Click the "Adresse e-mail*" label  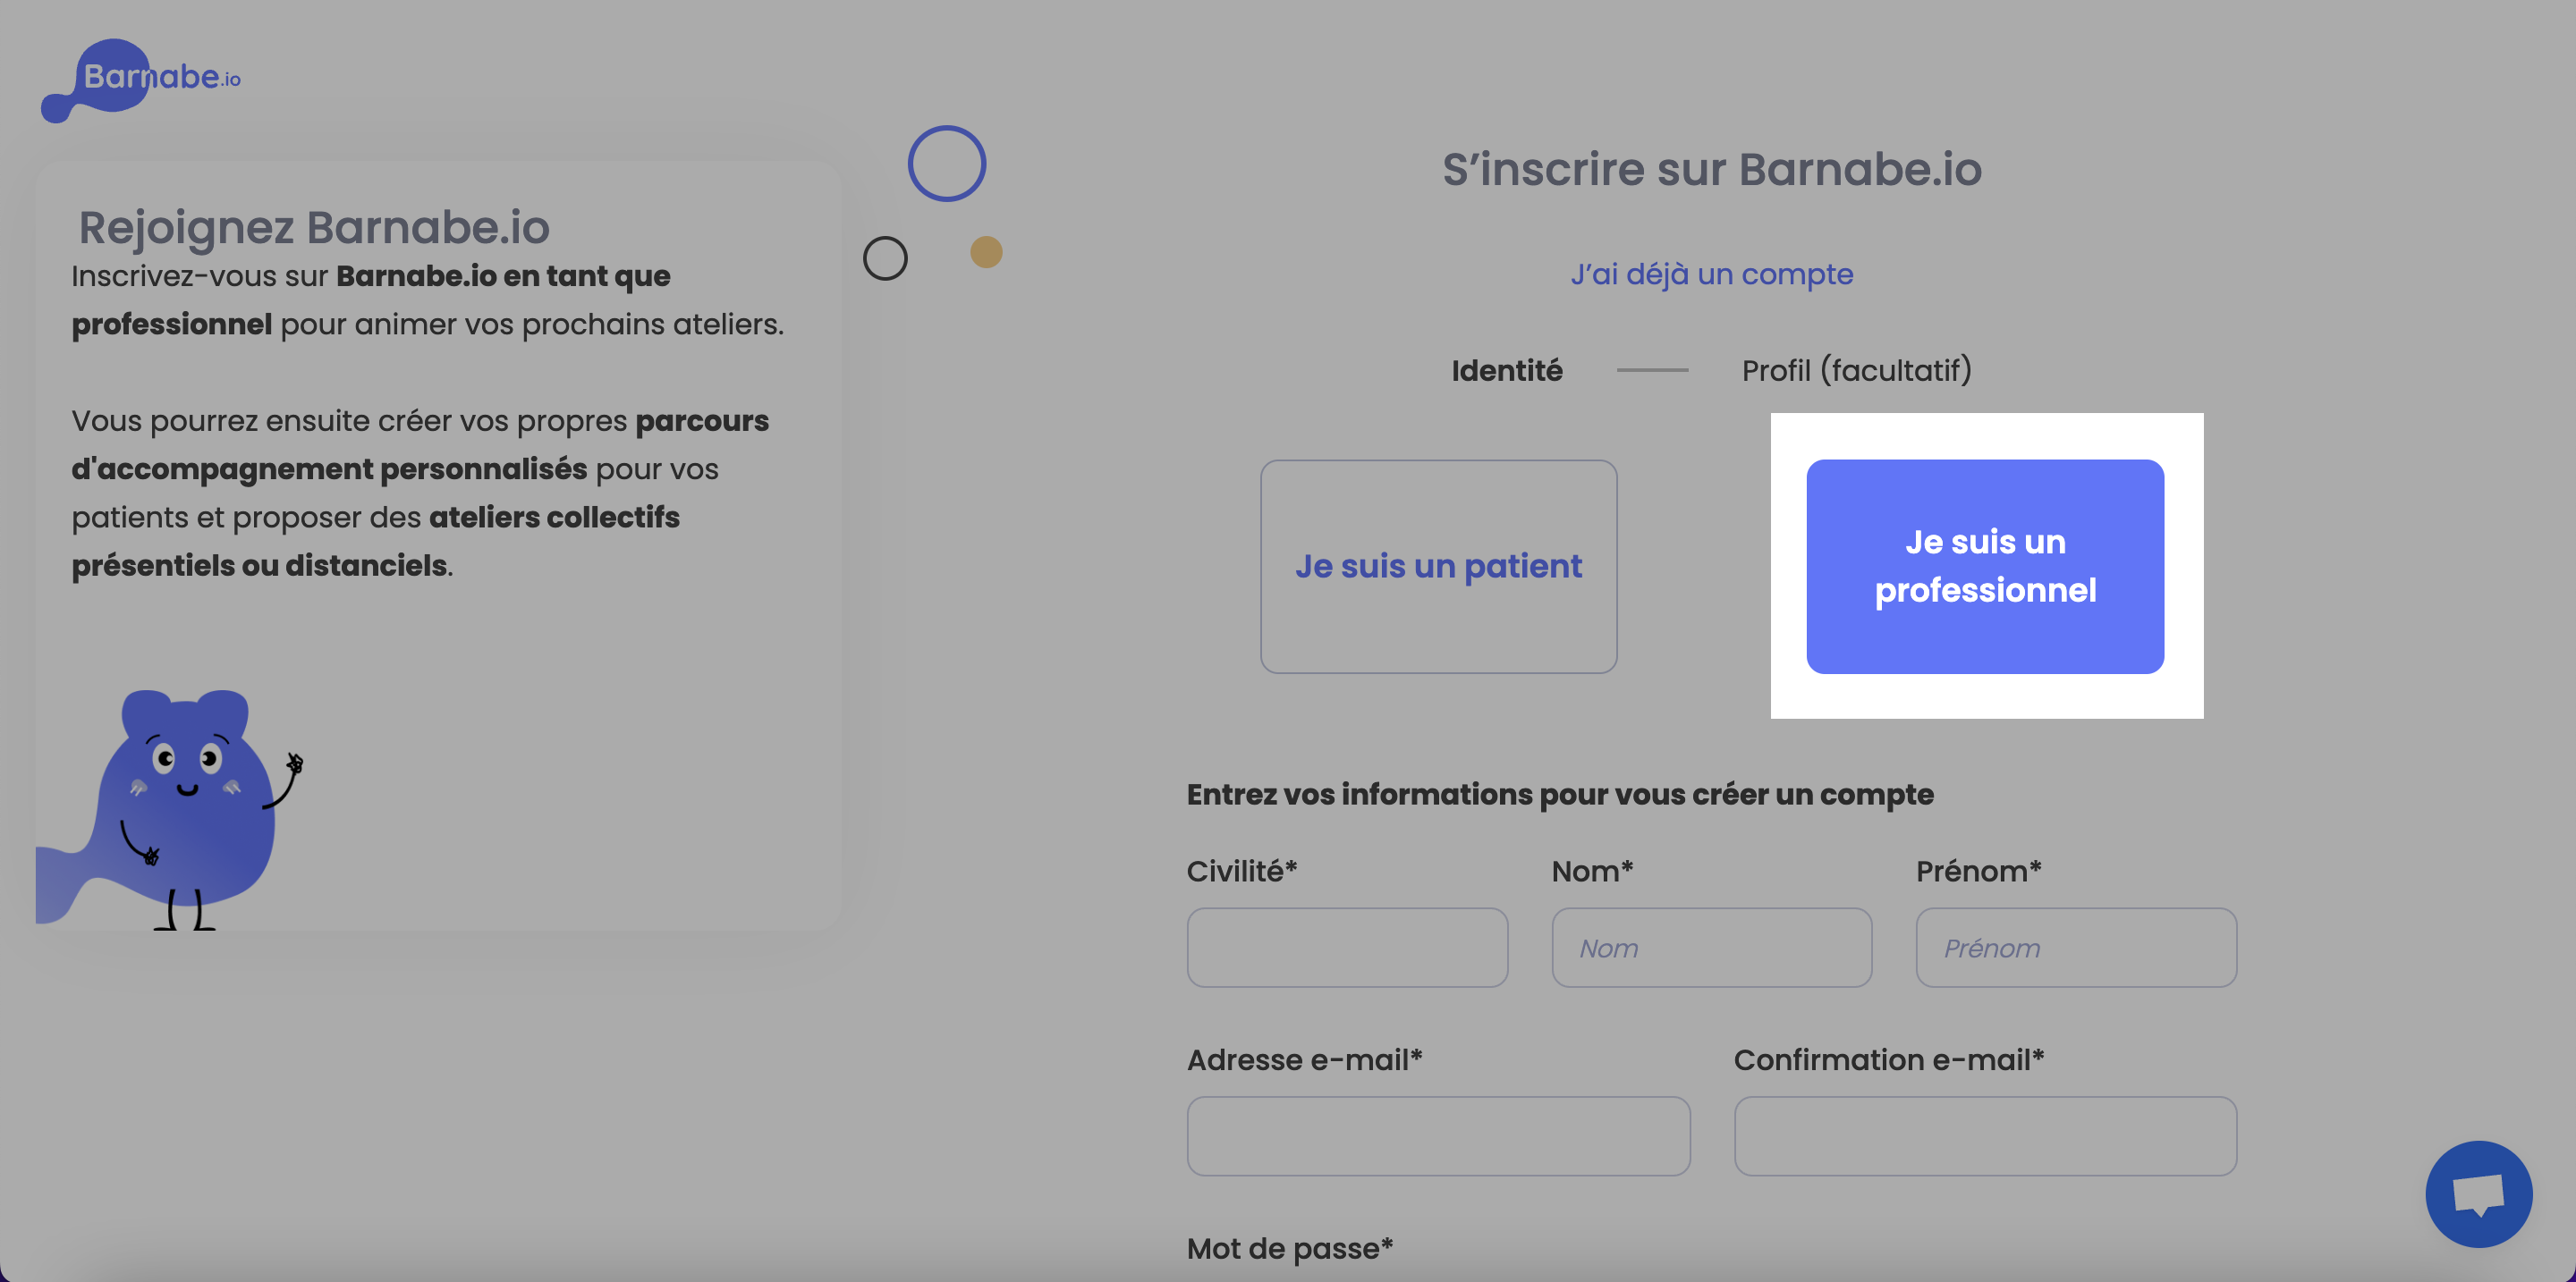[x=1304, y=1060]
